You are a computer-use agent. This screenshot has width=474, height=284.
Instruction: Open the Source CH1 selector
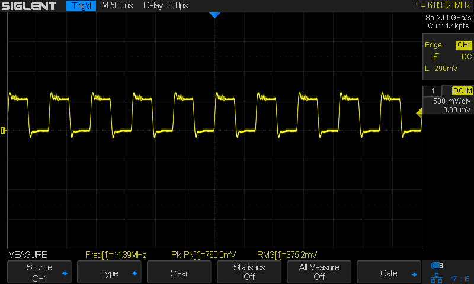tap(39, 273)
